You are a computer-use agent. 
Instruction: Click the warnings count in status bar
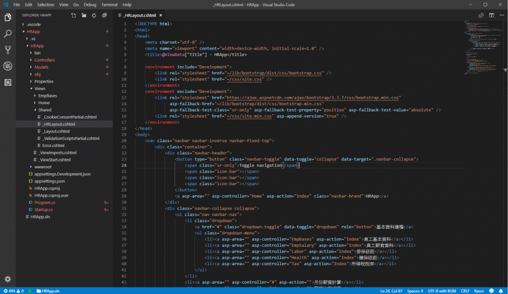tap(20, 291)
